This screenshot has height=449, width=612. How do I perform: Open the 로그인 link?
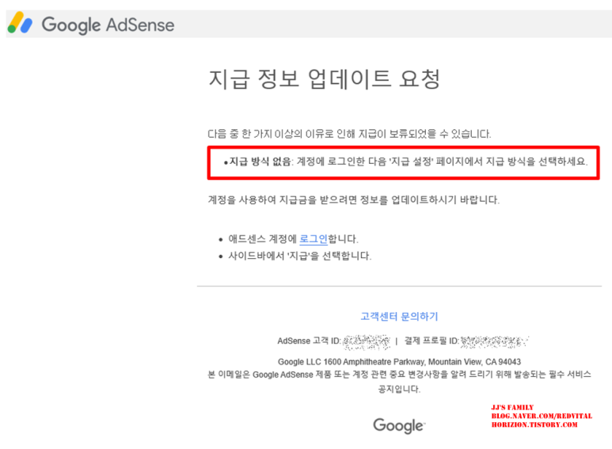click(314, 238)
